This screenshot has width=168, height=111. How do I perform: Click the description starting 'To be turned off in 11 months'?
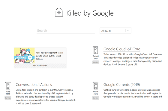[133, 60]
